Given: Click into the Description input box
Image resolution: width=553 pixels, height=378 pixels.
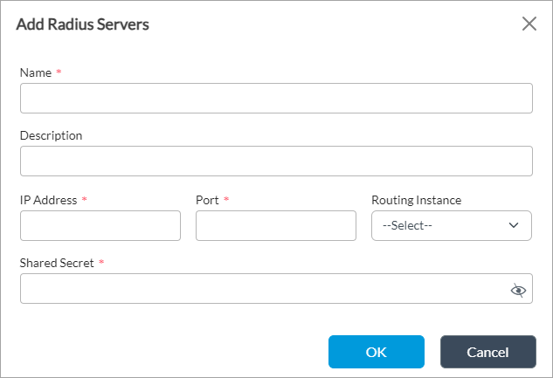Looking at the screenshot, I should tap(276, 162).
